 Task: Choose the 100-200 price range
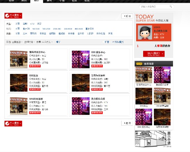pos(46,29)
